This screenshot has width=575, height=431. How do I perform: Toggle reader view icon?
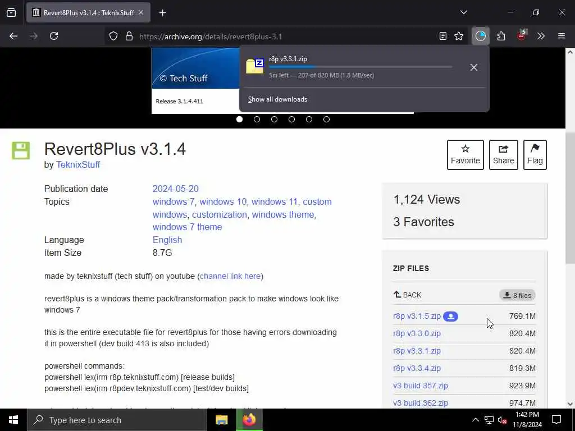point(443,36)
